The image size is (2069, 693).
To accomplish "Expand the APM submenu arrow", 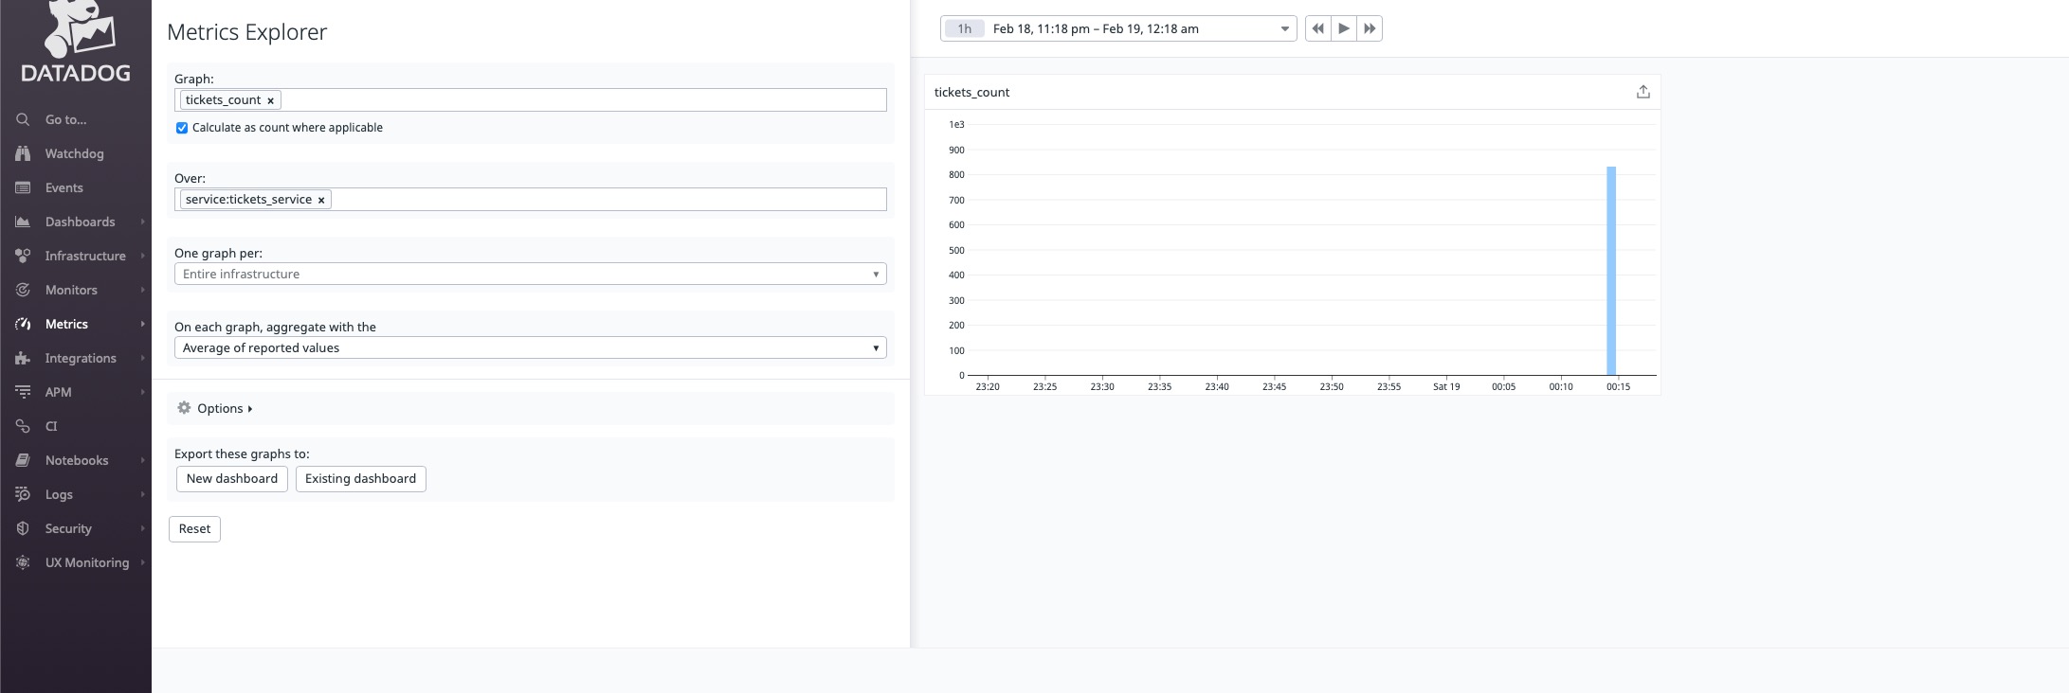I will [x=143, y=392].
